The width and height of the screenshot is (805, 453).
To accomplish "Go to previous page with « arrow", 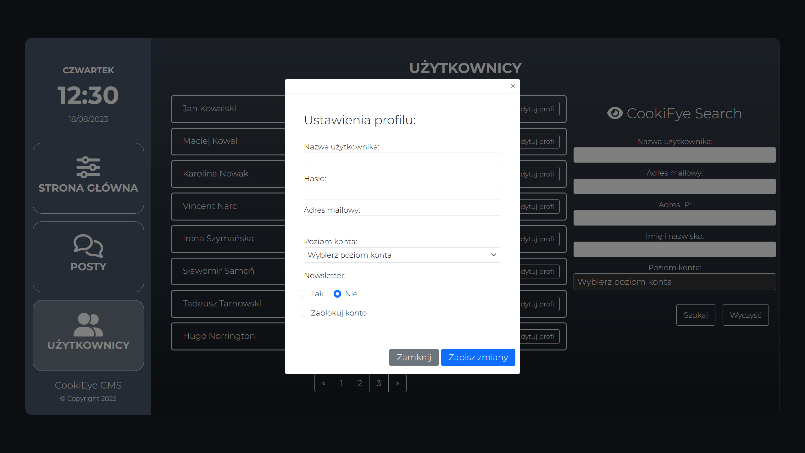I will click(x=324, y=383).
